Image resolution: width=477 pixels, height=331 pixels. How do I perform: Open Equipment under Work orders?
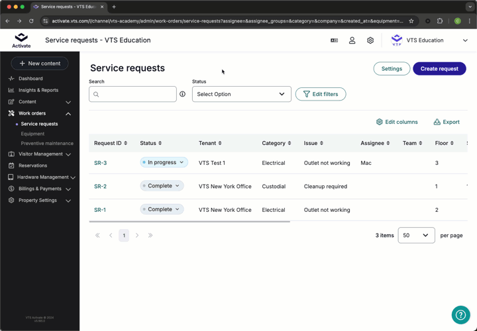point(32,134)
